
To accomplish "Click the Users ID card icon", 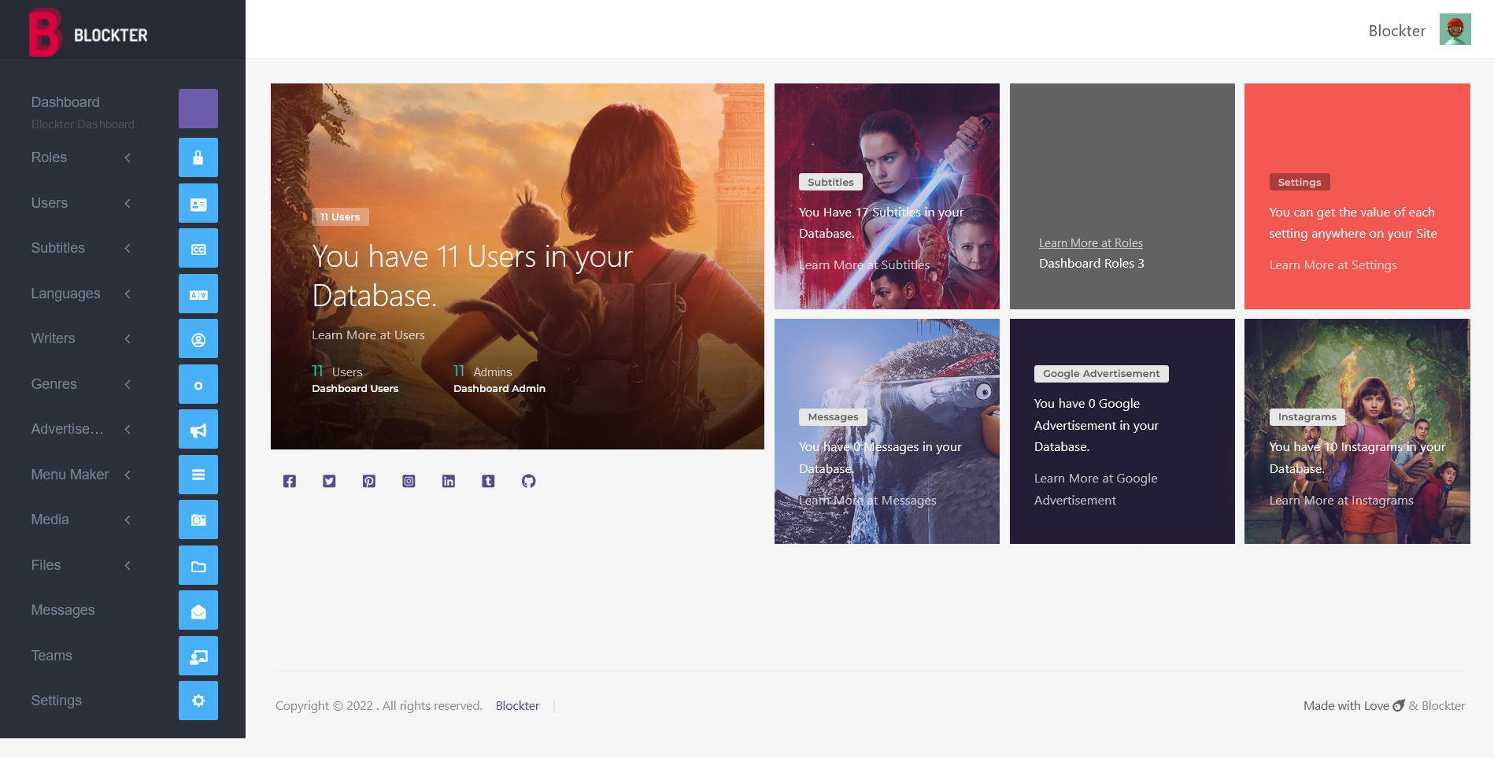I will tap(198, 203).
